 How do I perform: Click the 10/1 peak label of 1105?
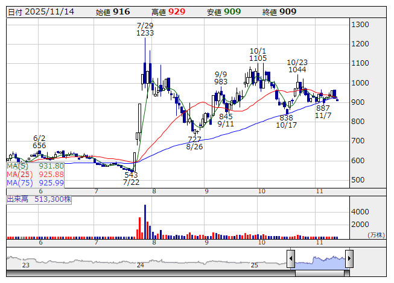tap(258, 54)
